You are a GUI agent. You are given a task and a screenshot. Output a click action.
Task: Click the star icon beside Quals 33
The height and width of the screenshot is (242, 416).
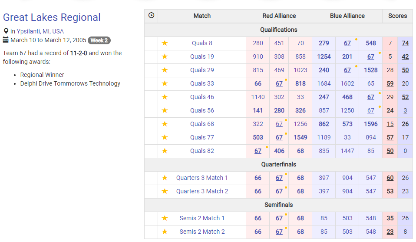point(165,83)
